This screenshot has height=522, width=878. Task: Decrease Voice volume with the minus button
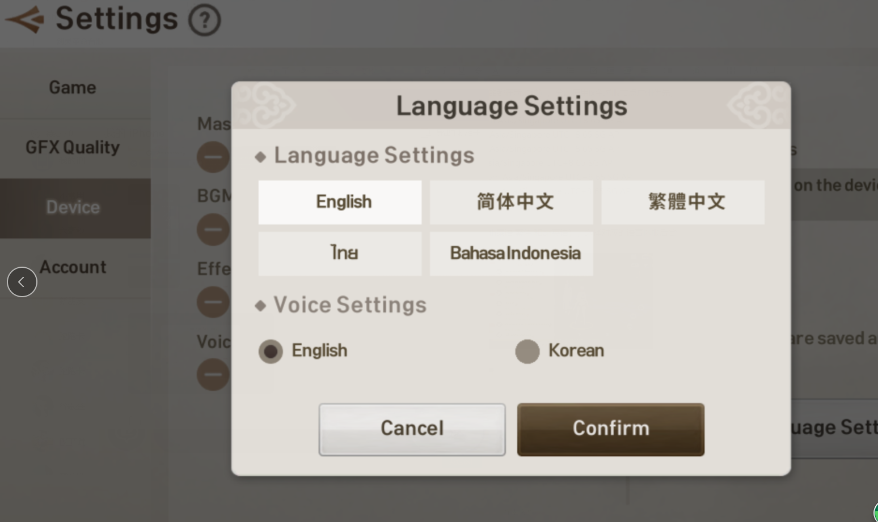[213, 374]
